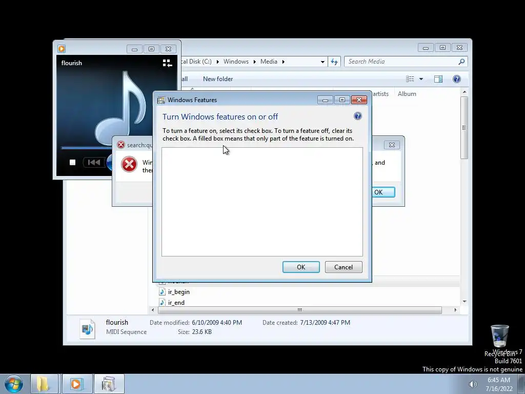Open the view options dropdown arrow
The width and height of the screenshot is (525, 394).
coord(421,79)
